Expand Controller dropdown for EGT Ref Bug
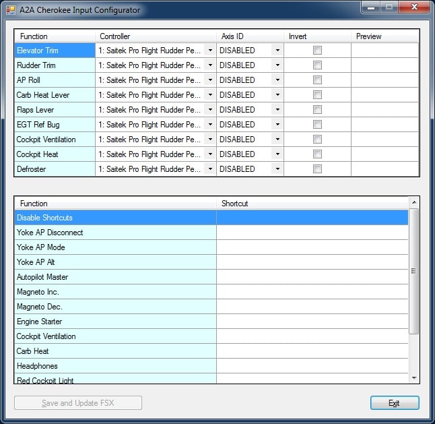This screenshot has height=424, width=435. pyautogui.click(x=210, y=125)
